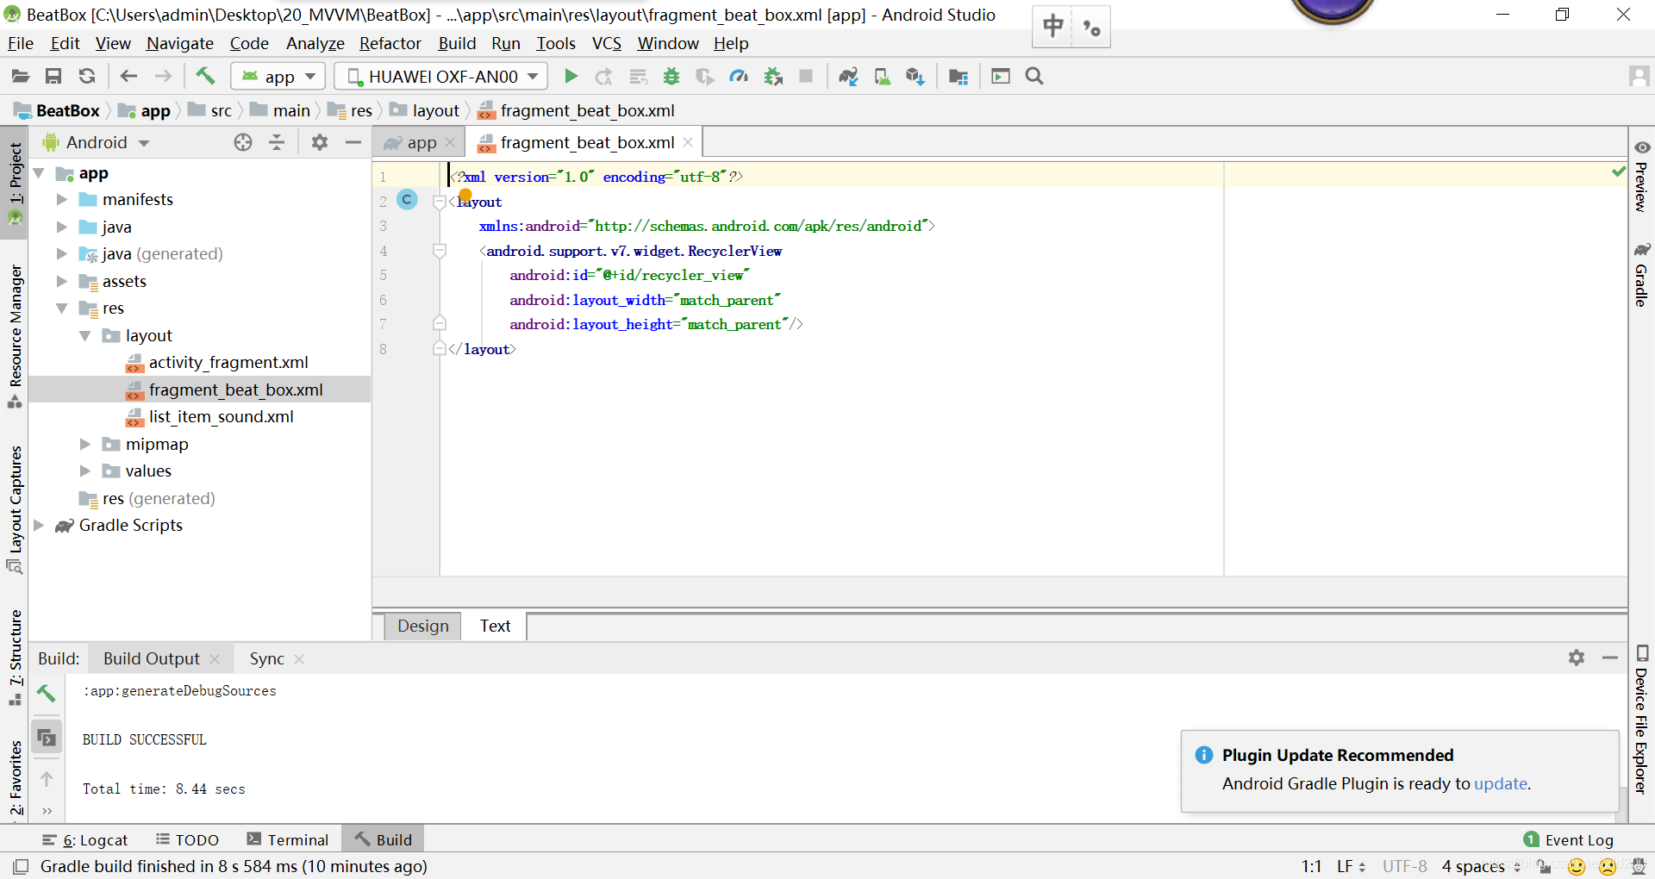
Task: Toggle the Gradle side panel
Action: coord(1641,274)
